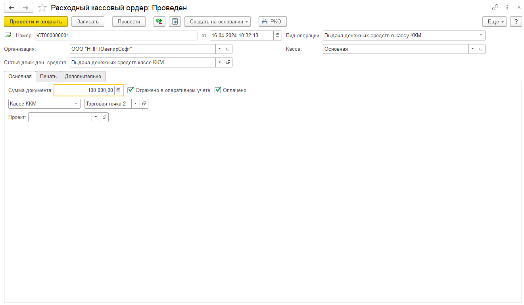This screenshot has width=524, height=305.
Task: Click the Статья движ. ден. средств field
Action: [143, 62]
